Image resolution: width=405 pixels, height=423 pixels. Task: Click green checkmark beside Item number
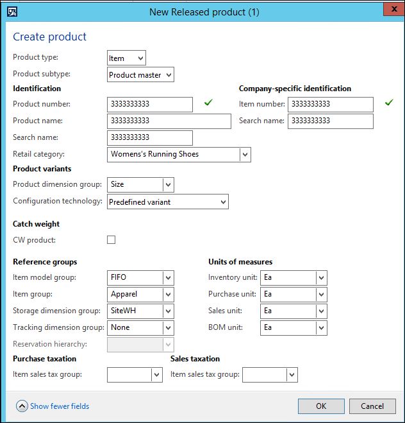point(388,103)
